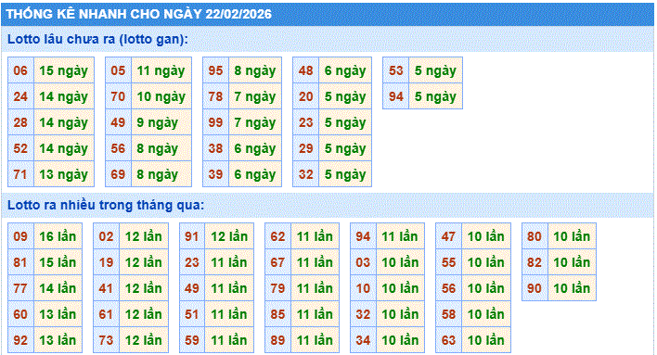Click '10 lần' beside number 82
Screen dimensions: 657x355
[x=572, y=262]
